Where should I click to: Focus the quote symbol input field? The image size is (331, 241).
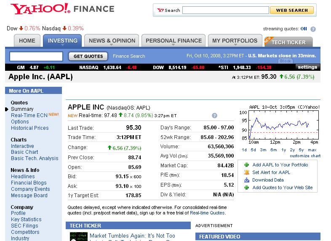pyautogui.click(x=36, y=56)
